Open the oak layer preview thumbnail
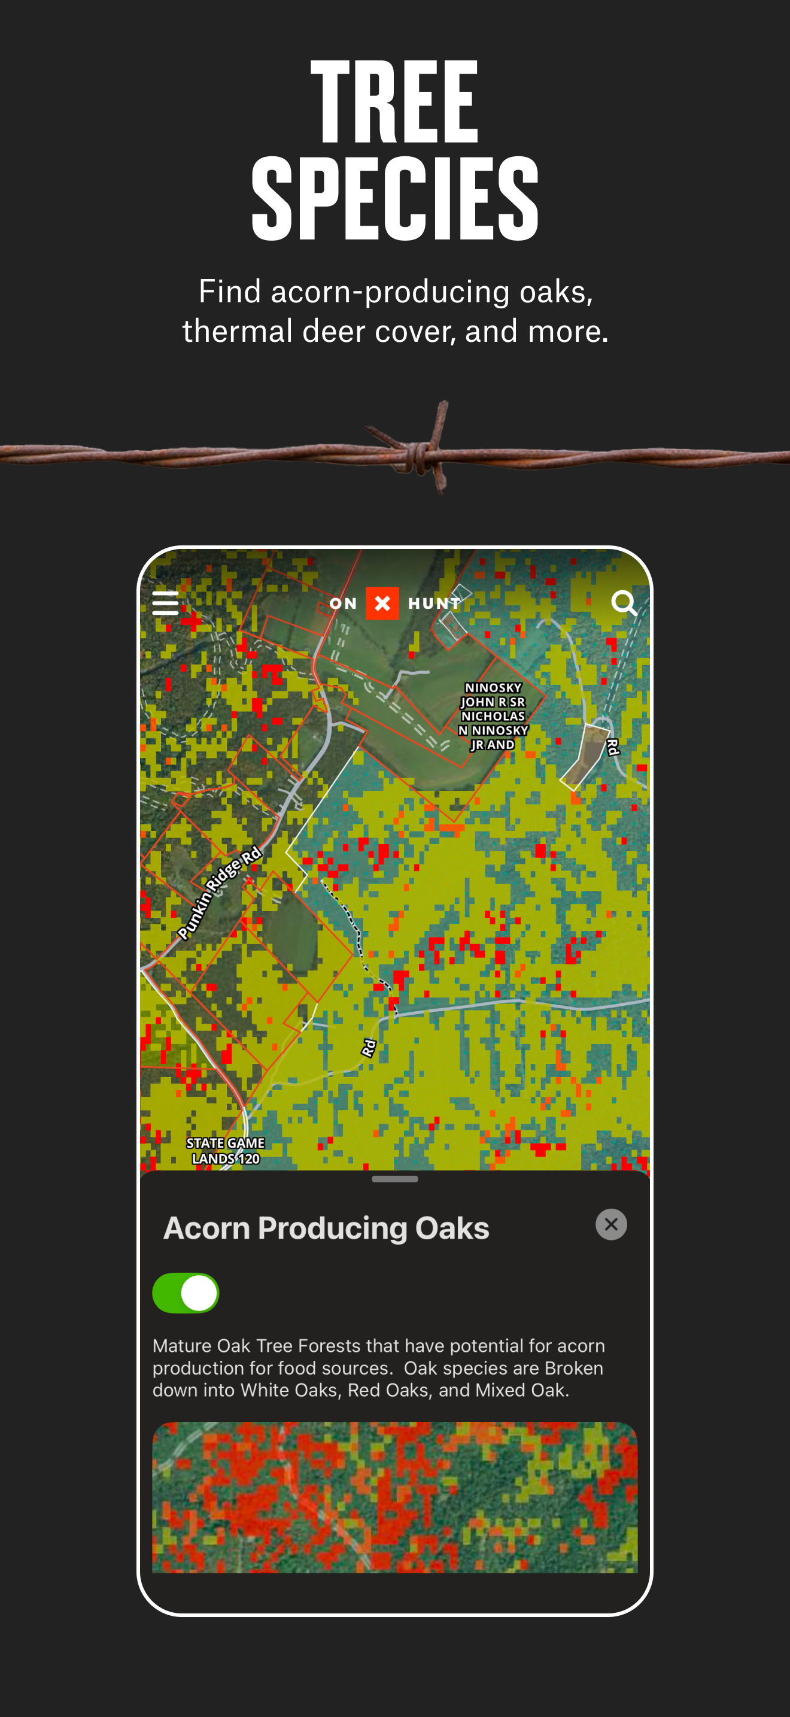Viewport: 790px width, 1717px height. pos(395,1497)
